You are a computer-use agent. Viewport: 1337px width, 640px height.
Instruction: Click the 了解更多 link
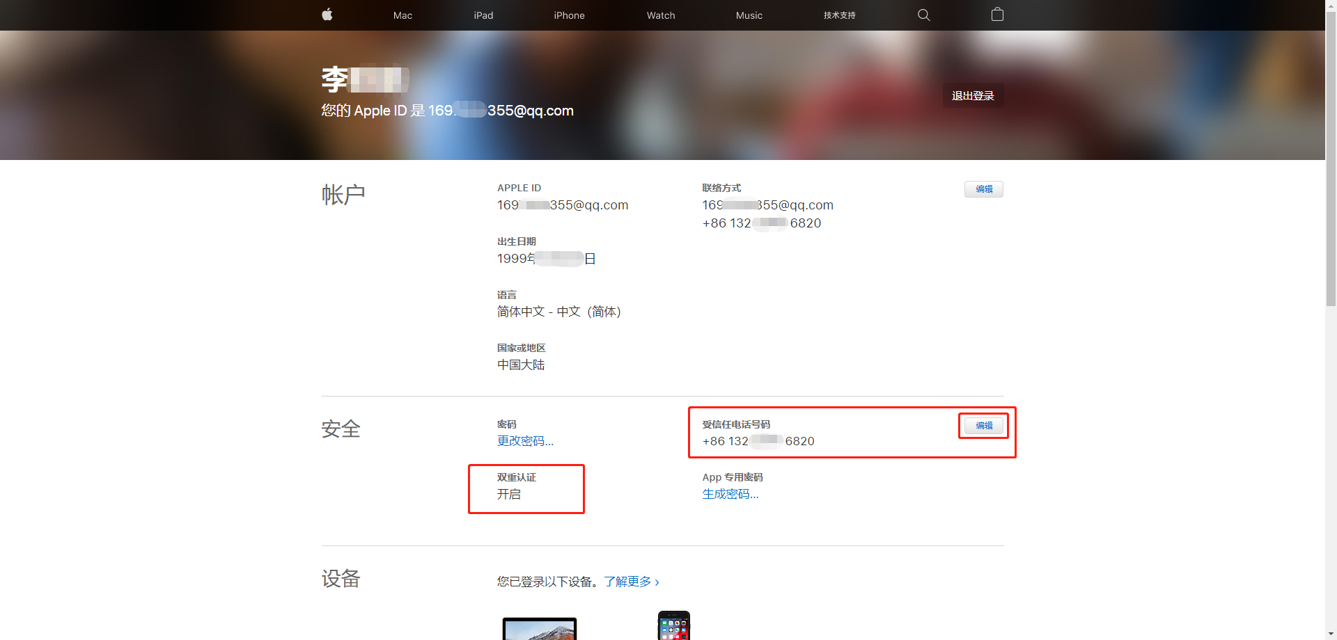point(632,582)
